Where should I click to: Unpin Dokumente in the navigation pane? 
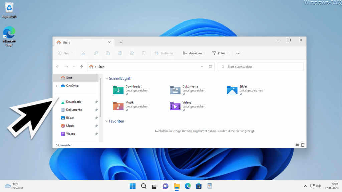tap(96, 110)
